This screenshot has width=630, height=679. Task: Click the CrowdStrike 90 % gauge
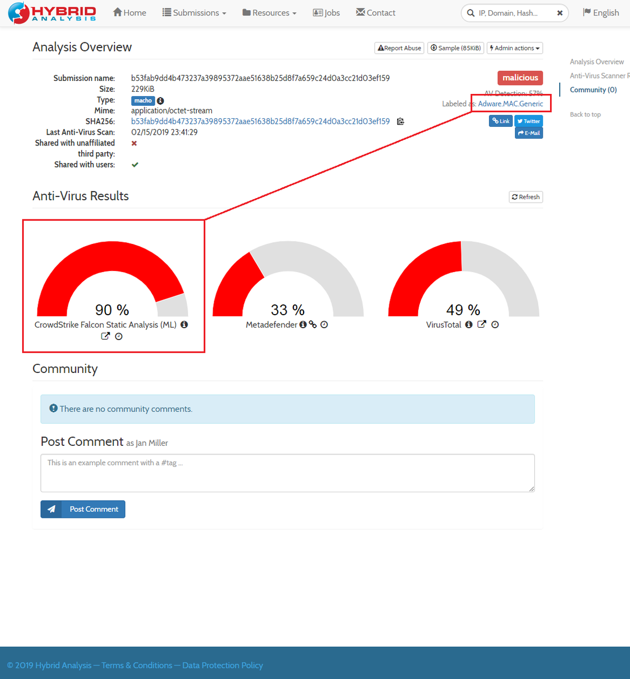pos(112,278)
